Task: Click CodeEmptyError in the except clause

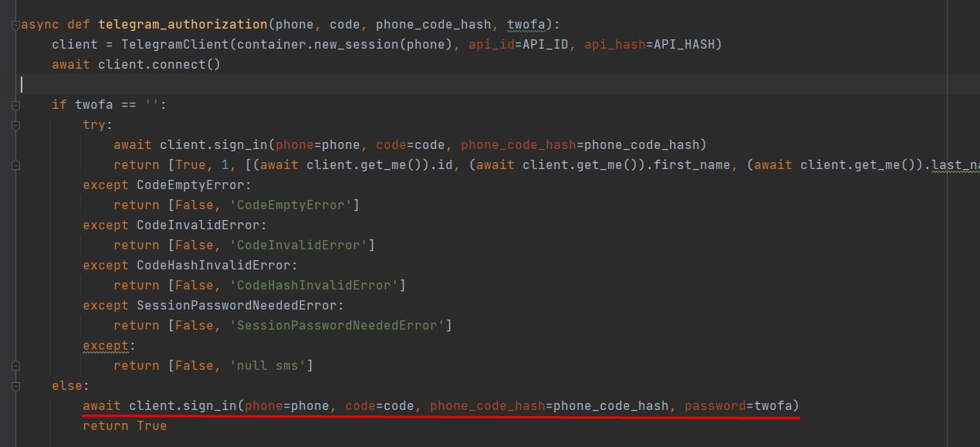Action: (190, 185)
